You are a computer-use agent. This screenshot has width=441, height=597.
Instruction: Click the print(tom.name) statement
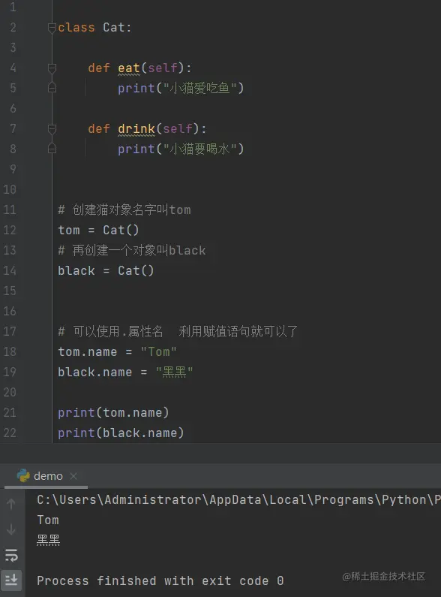(x=113, y=413)
